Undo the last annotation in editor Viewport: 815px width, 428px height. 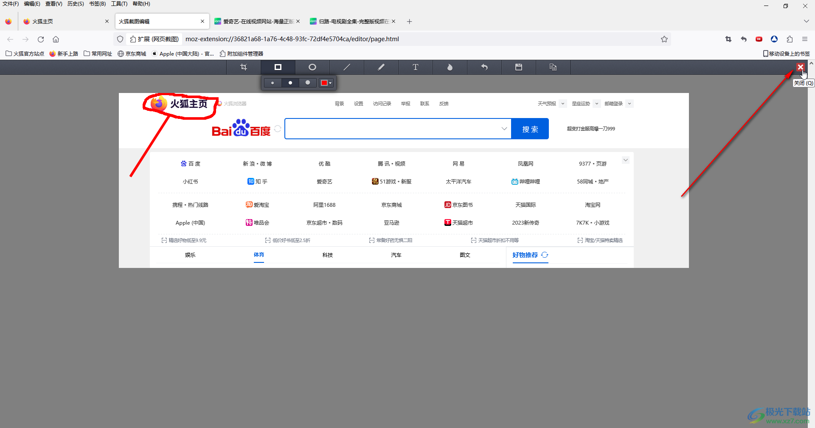(484, 67)
